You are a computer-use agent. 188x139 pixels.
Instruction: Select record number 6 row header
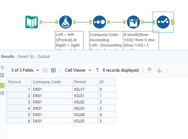[x=19, y=121]
